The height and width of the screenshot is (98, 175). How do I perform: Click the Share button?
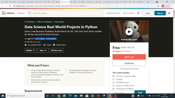[43, 50]
